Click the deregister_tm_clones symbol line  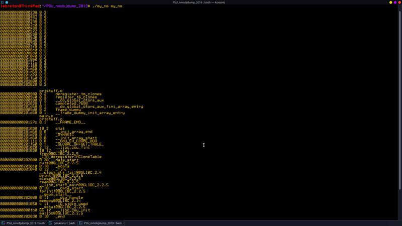tap(78, 94)
